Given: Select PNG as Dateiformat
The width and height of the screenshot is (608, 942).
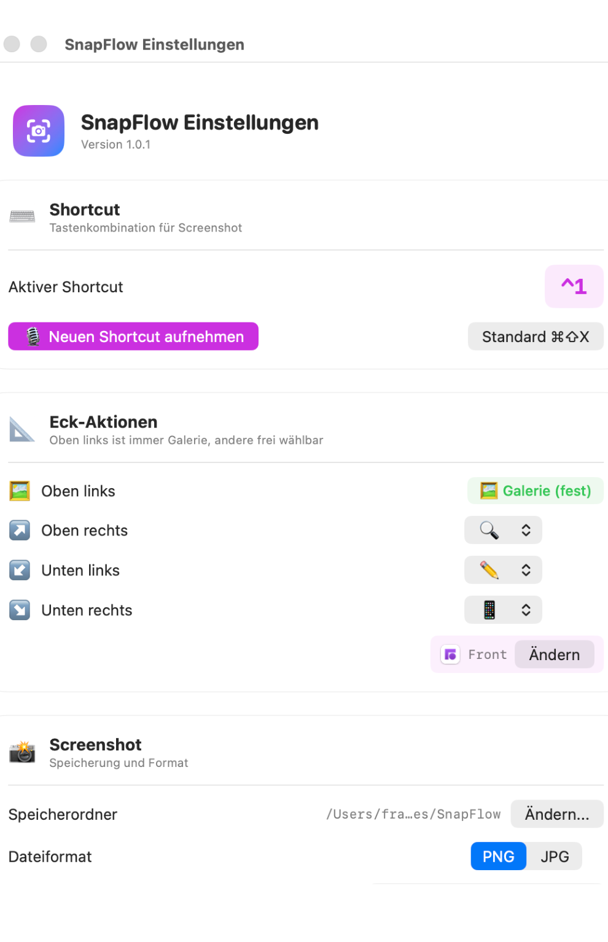Looking at the screenshot, I should tap(498, 856).
